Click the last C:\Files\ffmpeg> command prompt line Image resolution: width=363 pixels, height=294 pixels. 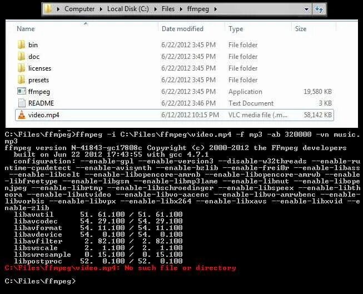pos(40,281)
